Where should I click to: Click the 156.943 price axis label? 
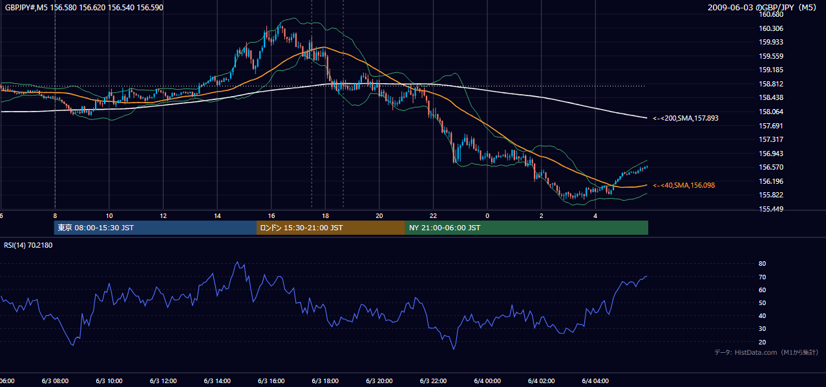[772, 154]
